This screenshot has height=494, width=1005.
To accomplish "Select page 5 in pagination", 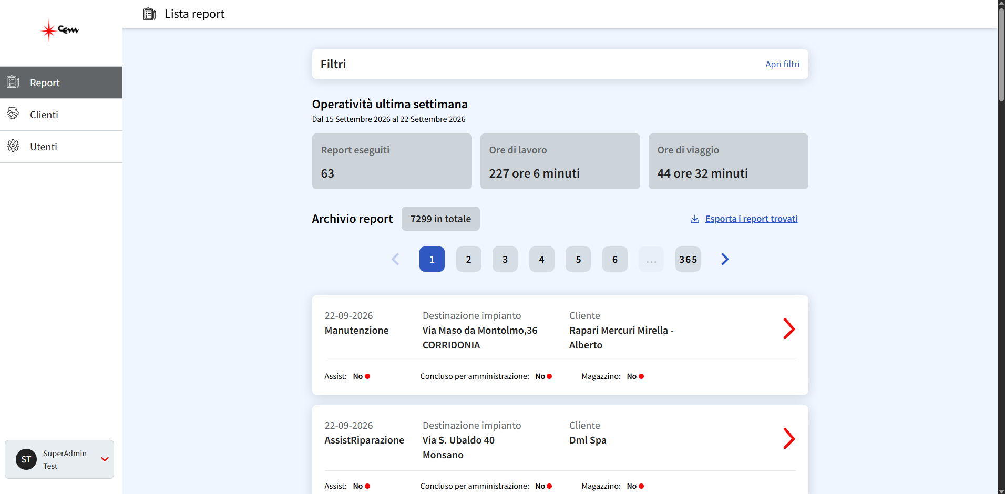I will 578,259.
